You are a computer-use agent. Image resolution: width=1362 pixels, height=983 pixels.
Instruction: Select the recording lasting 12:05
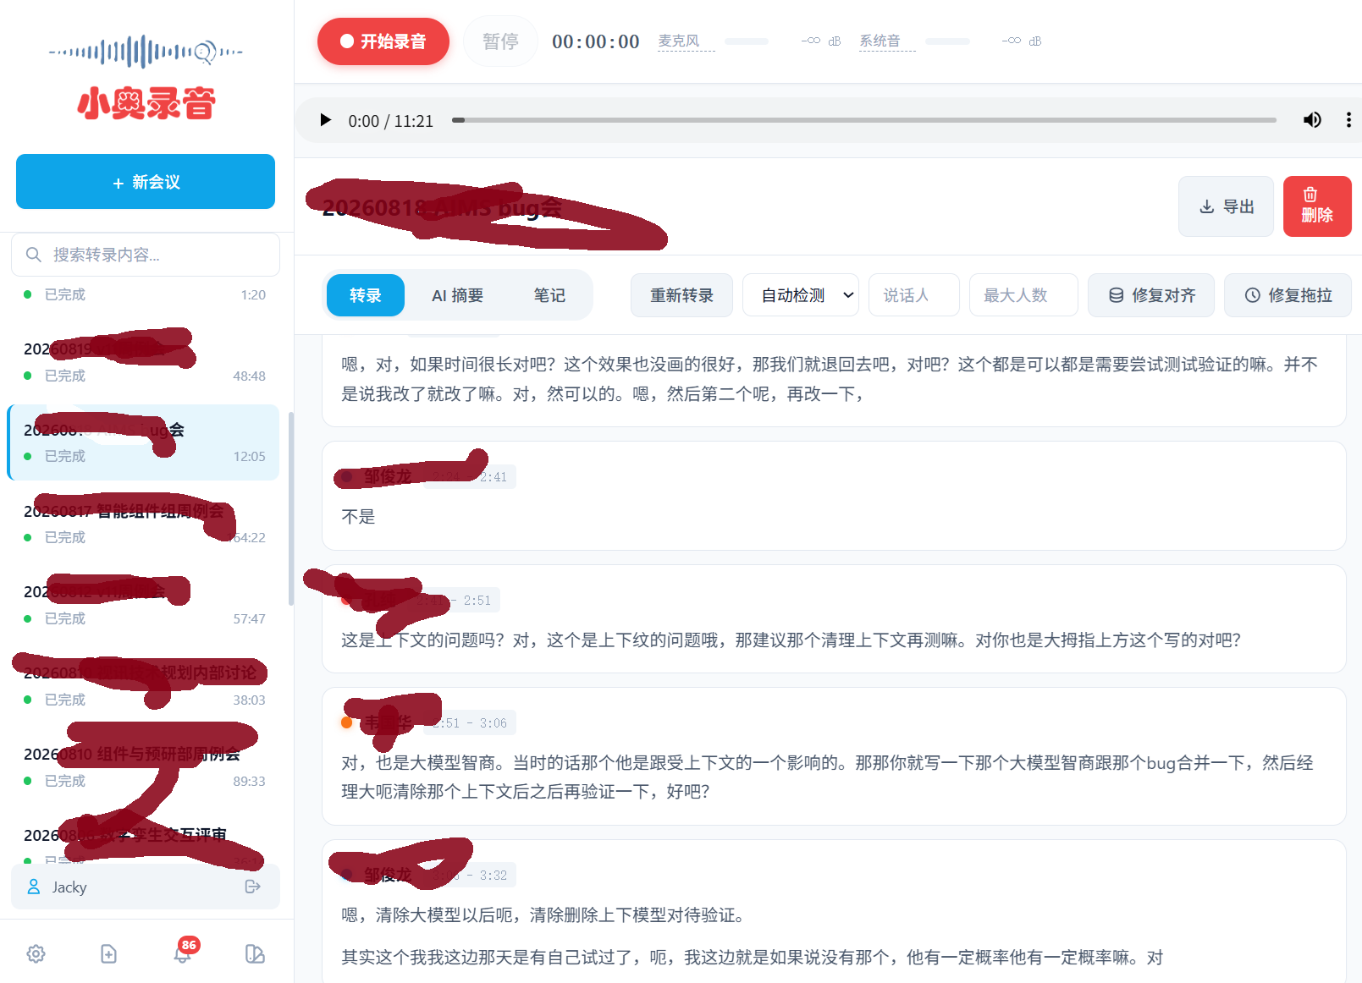(144, 442)
